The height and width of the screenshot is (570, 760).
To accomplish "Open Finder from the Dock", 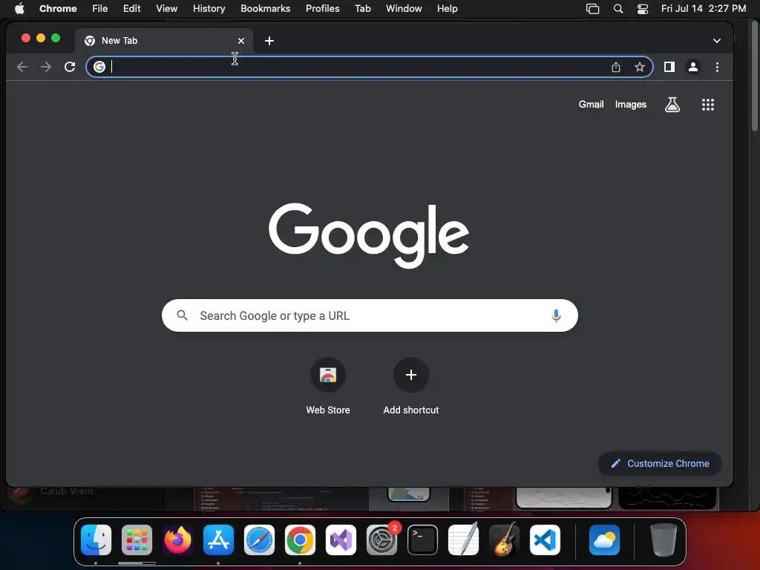I will (x=96, y=540).
